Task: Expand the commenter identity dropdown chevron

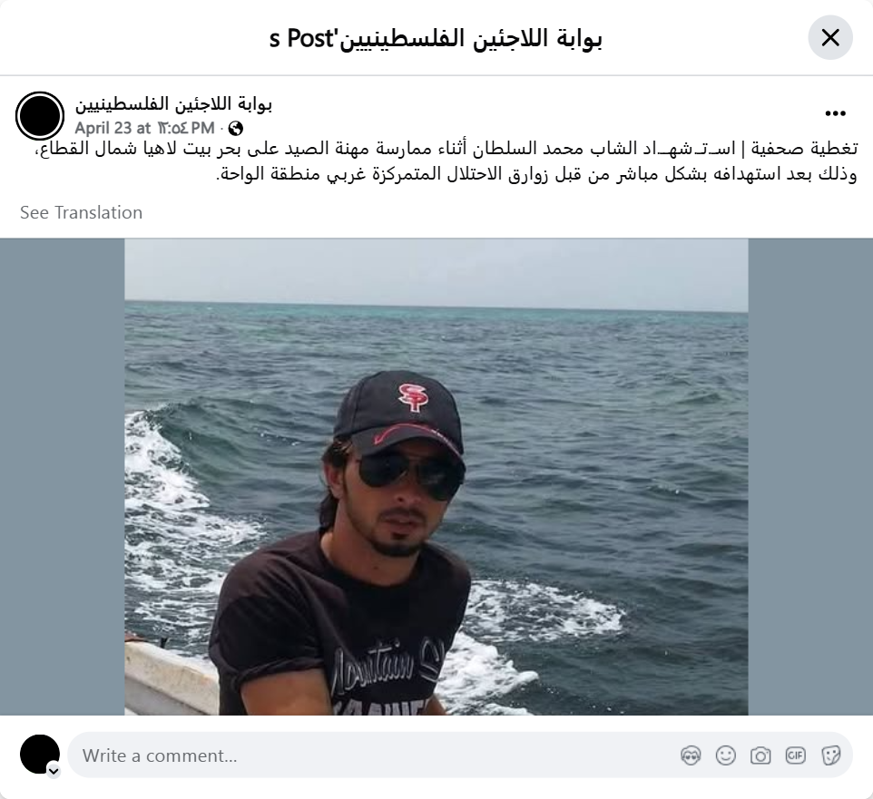Action: click(54, 771)
